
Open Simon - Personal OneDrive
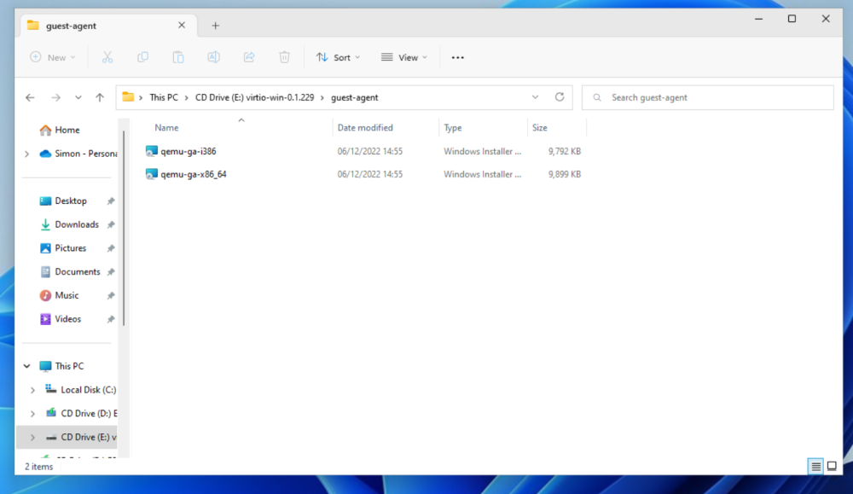tap(78, 154)
